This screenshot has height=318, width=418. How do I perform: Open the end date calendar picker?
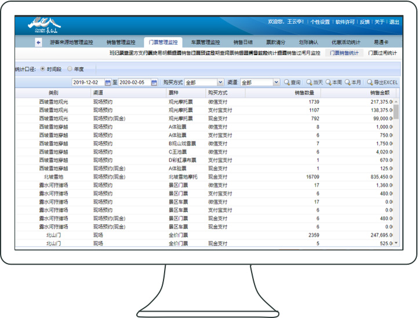click(154, 83)
